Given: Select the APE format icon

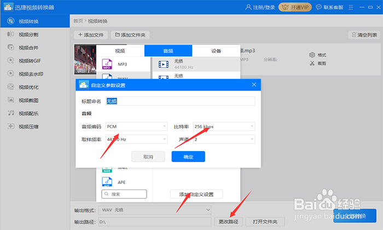Looking at the screenshot, I should click(107, 182).
